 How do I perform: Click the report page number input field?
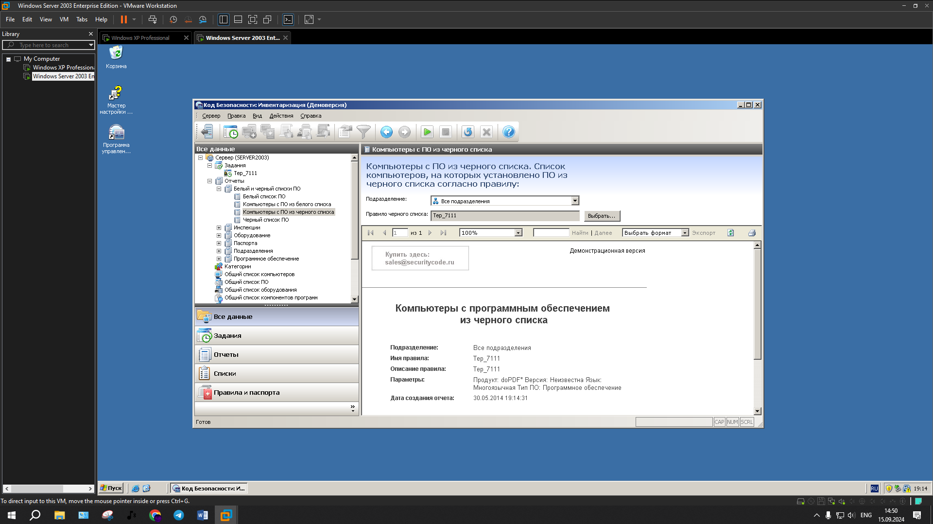click(x=400, y=233)
